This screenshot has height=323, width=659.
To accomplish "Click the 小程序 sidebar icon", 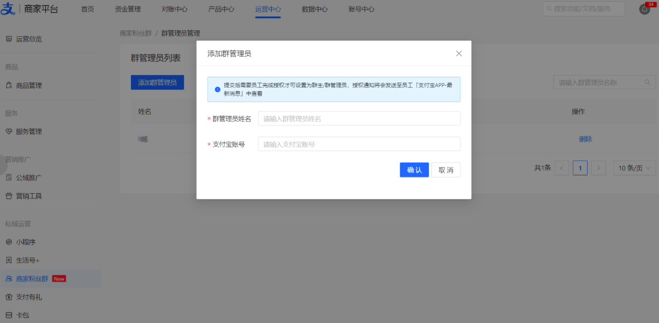I will 8,242.
